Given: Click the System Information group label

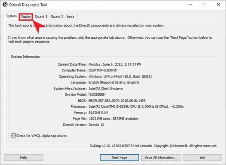Looking at the screenshot, I should point(26,57).
